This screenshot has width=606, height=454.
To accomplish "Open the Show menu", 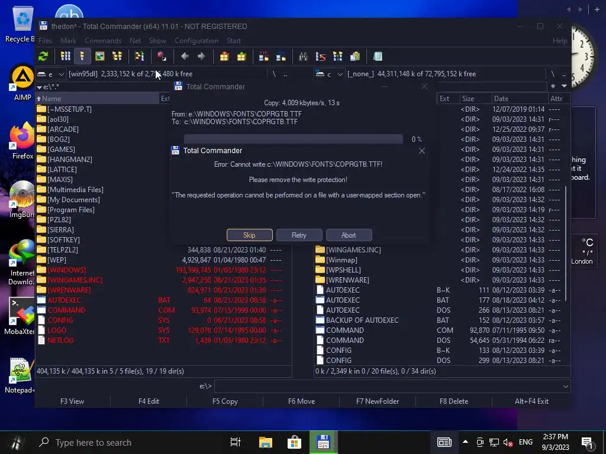I will point(157,41).
